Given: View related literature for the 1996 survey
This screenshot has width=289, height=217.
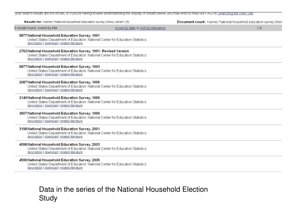Looking at the screenshot, I should (x=71, y=106).
